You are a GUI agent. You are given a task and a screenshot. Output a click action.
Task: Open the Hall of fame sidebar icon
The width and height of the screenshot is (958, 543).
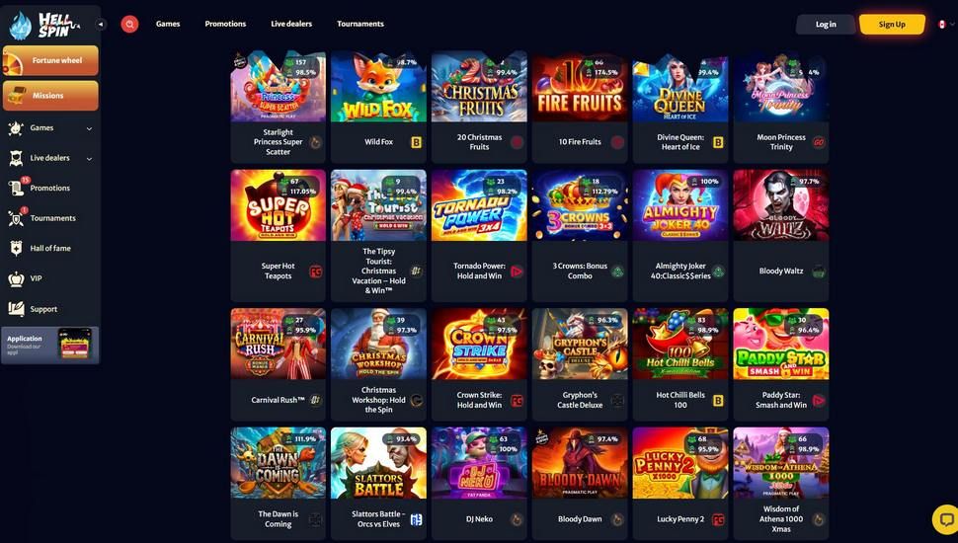click(x=17, y=249)
